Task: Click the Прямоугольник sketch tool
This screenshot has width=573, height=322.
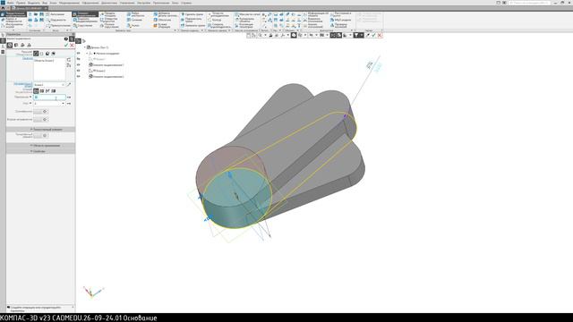Action: (58, 26)
